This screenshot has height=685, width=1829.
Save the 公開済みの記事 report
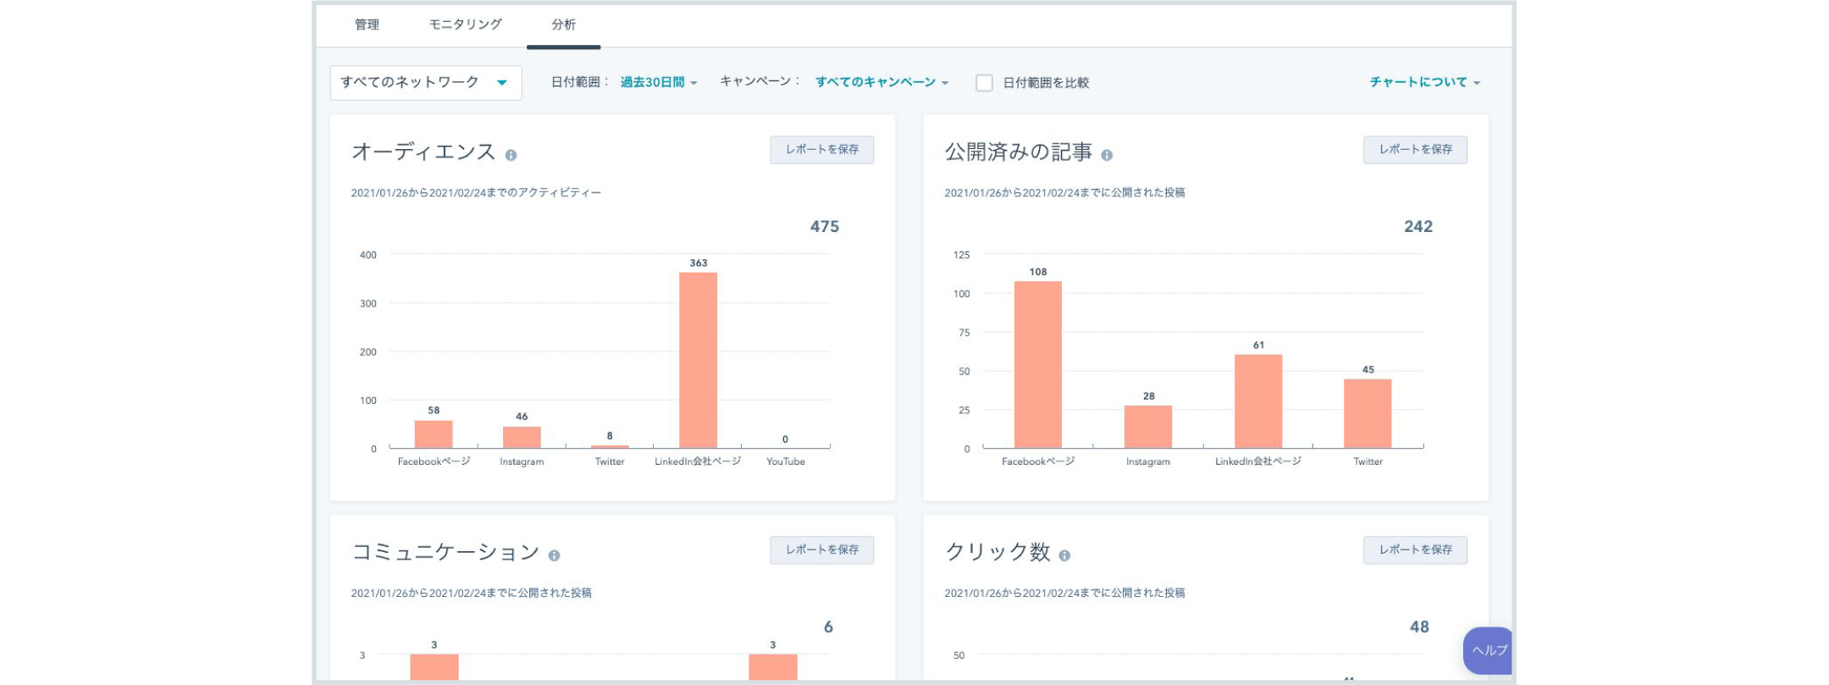1415,150
